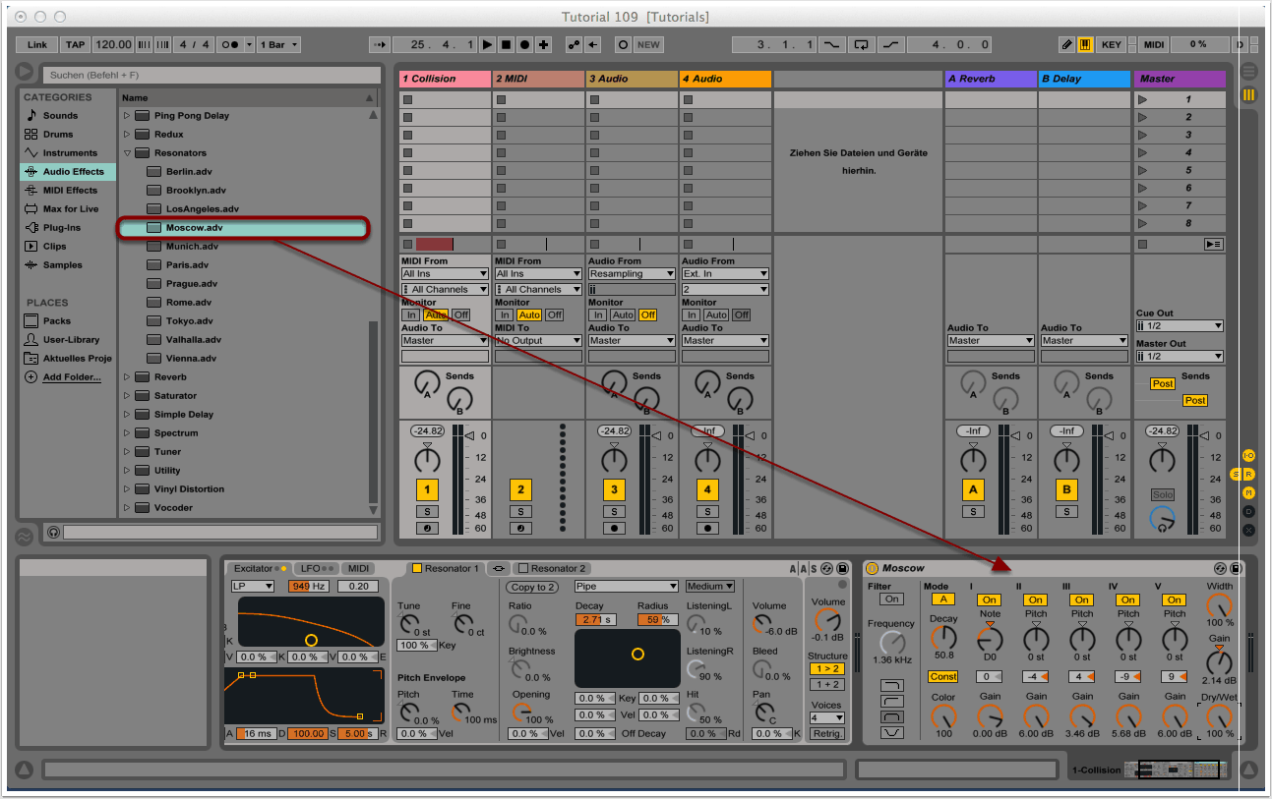Toggle the Moscow Filter On button
The image size is (1272, 799).
coord(891,599)
